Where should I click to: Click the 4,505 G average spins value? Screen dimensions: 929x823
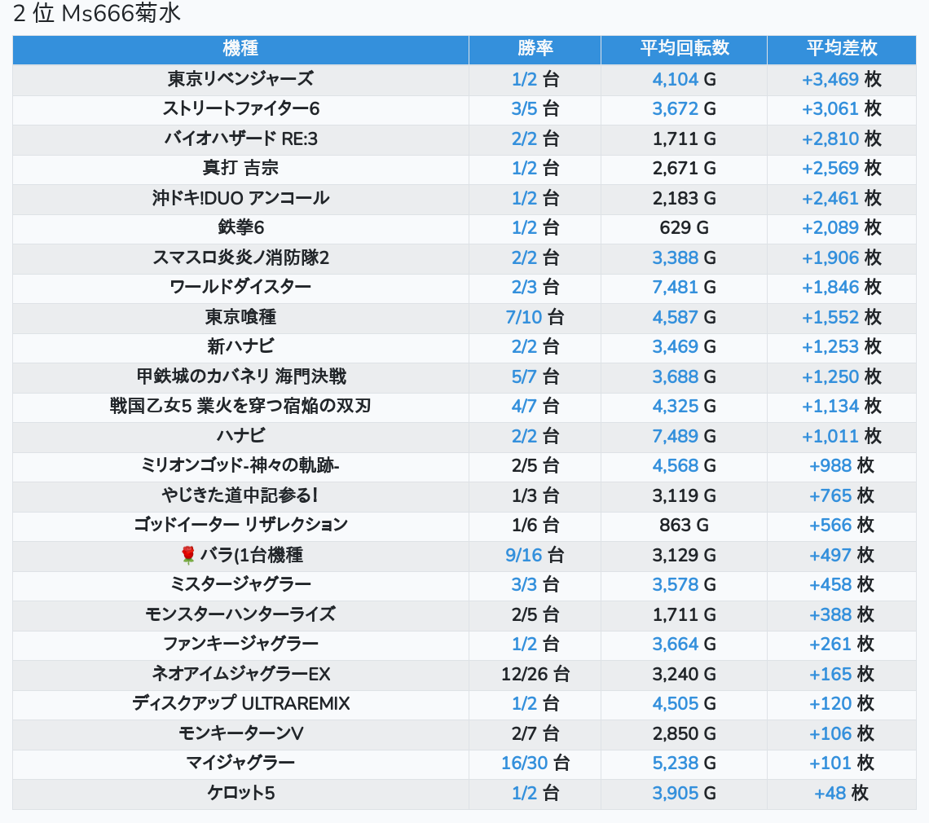click(685, 704)
